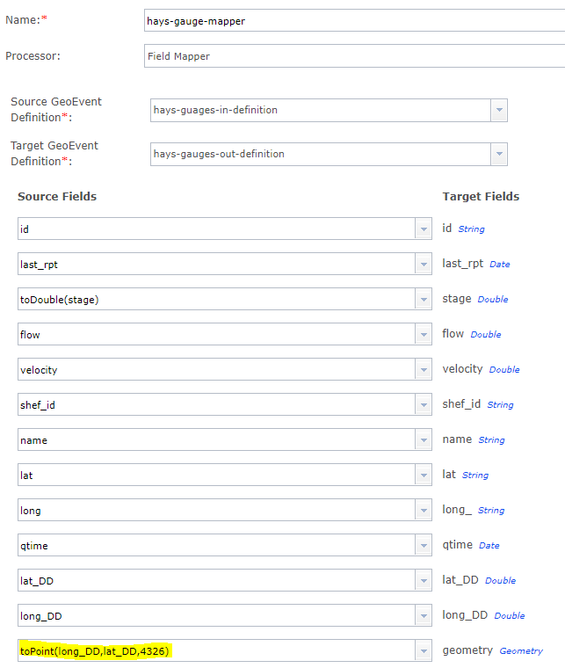Expand the toDouble(stage) field dropdown arrow
Image resolution: width=565 pixels, height=668 pixels.
point(423,299)
